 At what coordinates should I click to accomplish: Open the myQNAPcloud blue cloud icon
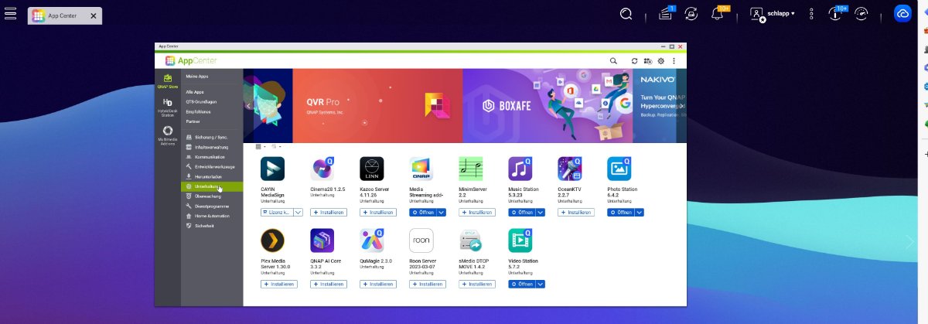902,13
